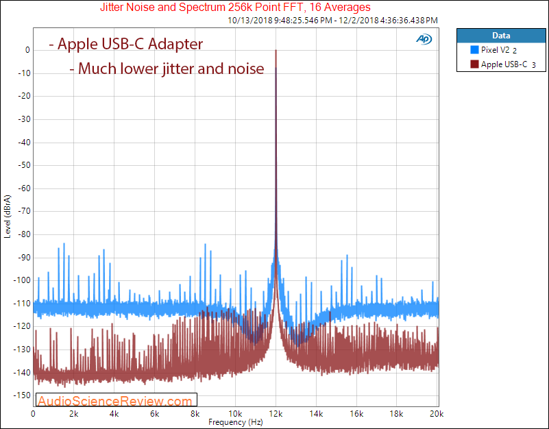Click the -150 level tick label
Viewport: 549px width, 429px height.
22,395
